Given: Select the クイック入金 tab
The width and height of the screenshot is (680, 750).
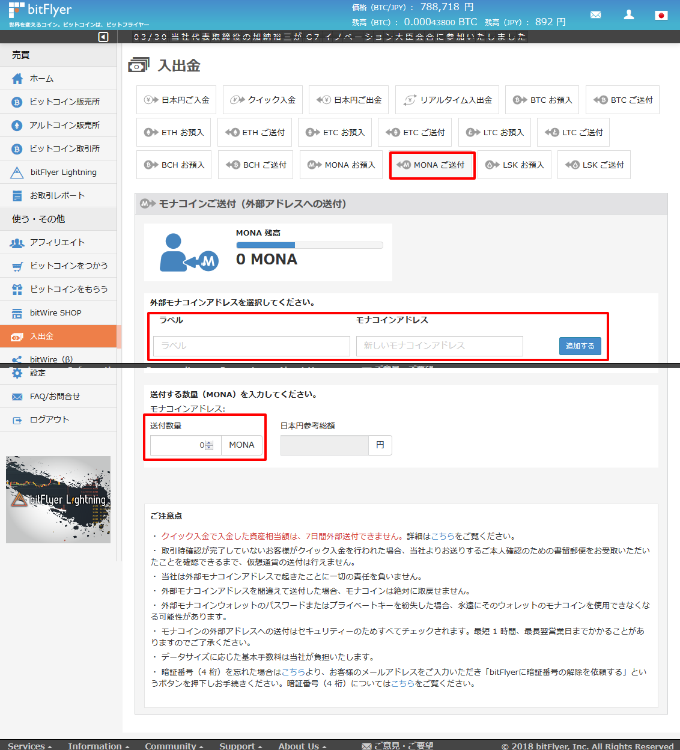Looking at the screenshot, I should click(263, 100).
